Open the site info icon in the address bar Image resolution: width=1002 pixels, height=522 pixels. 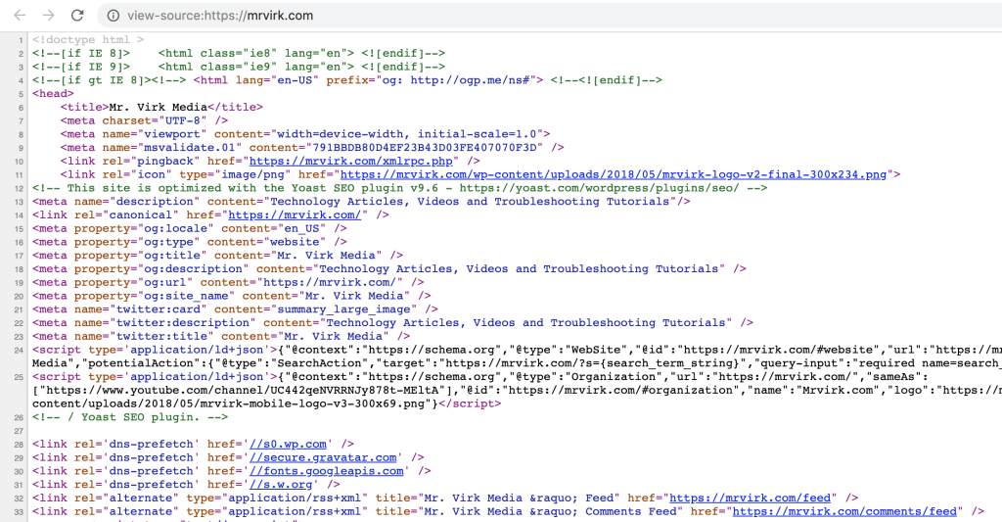(x=113, y=16)
